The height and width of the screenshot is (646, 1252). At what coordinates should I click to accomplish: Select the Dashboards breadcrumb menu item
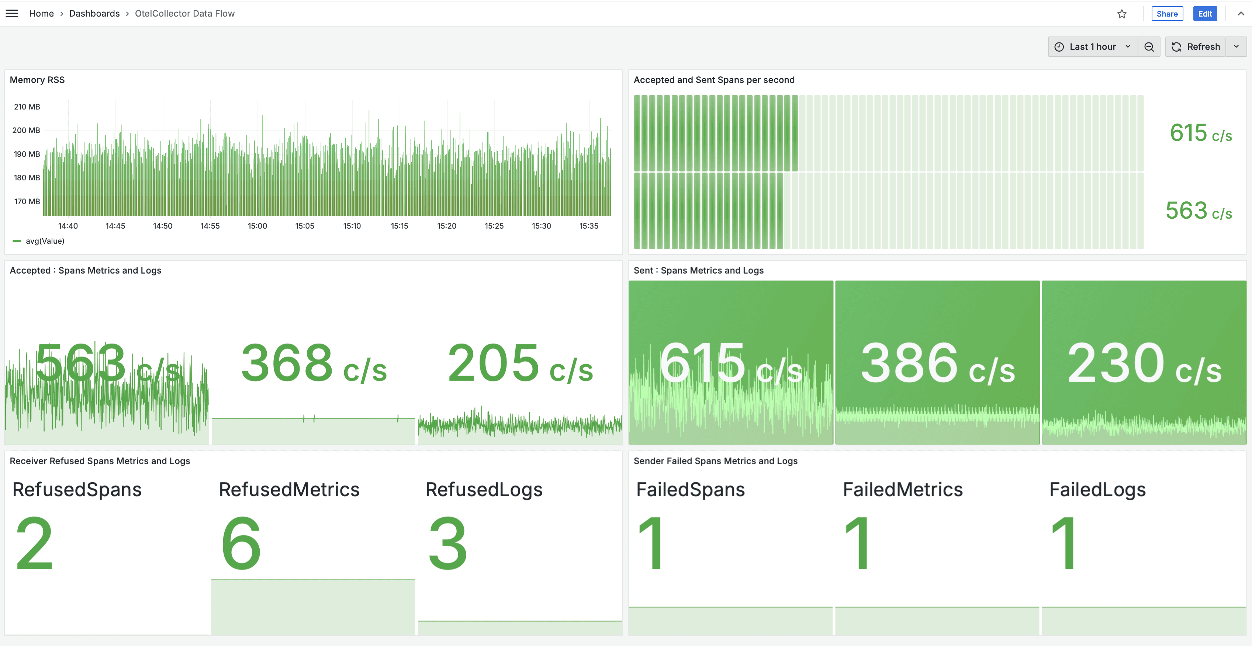[x=93, y=13]
